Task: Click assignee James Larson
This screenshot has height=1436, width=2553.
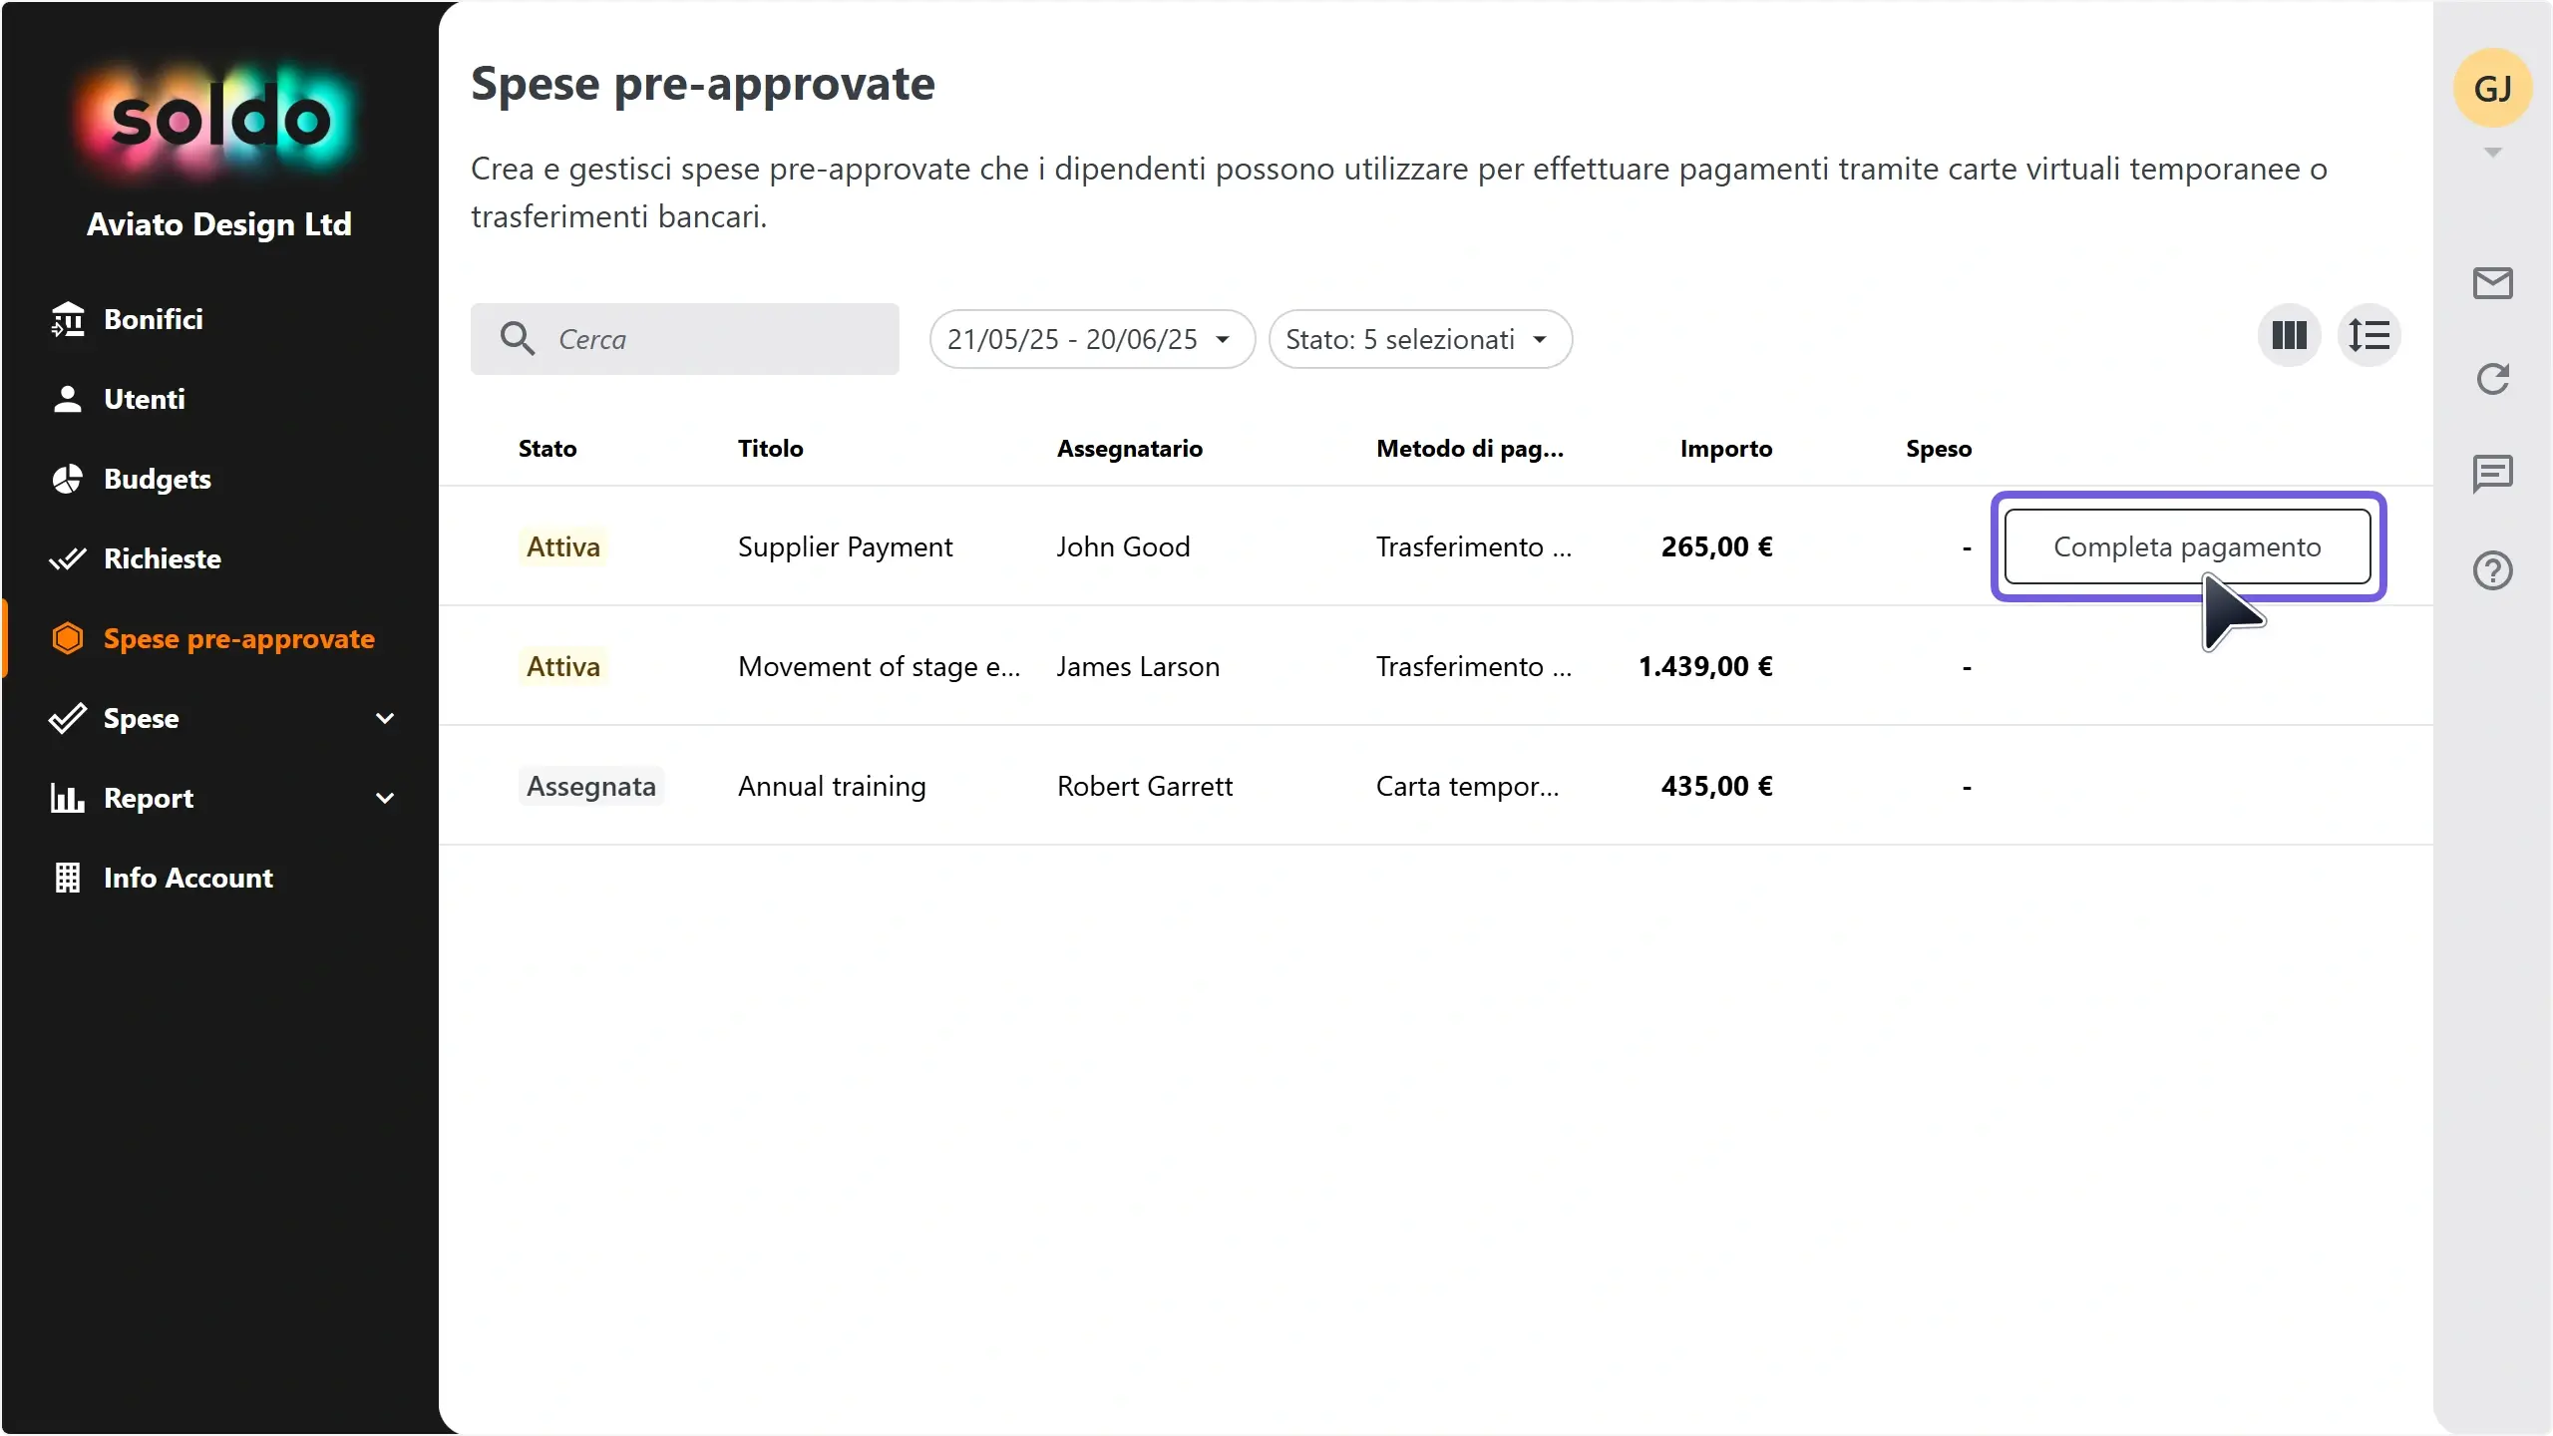Action: point(1139,666)
